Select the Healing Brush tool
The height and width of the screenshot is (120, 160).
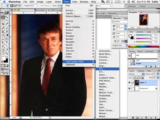pos(3,28)
